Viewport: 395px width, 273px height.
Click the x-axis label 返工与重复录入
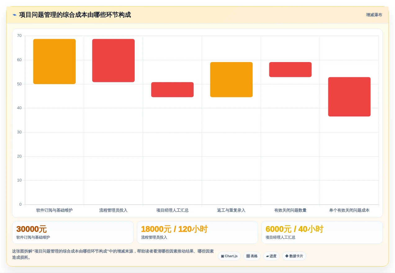click(x=231, y=210)
